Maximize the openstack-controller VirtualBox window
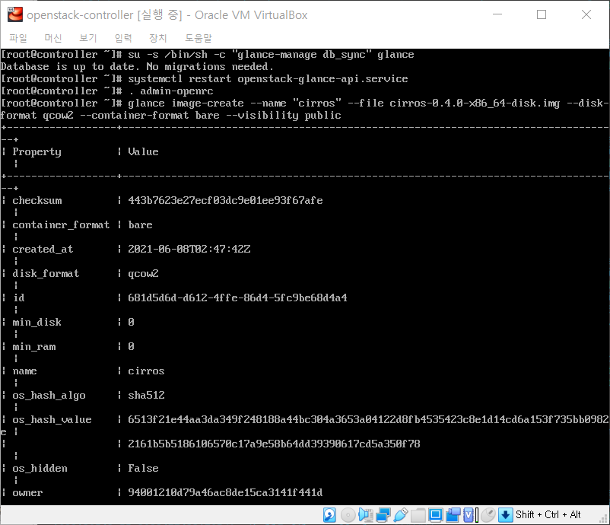This screenshot has width=610, height=525. (542, 14)
